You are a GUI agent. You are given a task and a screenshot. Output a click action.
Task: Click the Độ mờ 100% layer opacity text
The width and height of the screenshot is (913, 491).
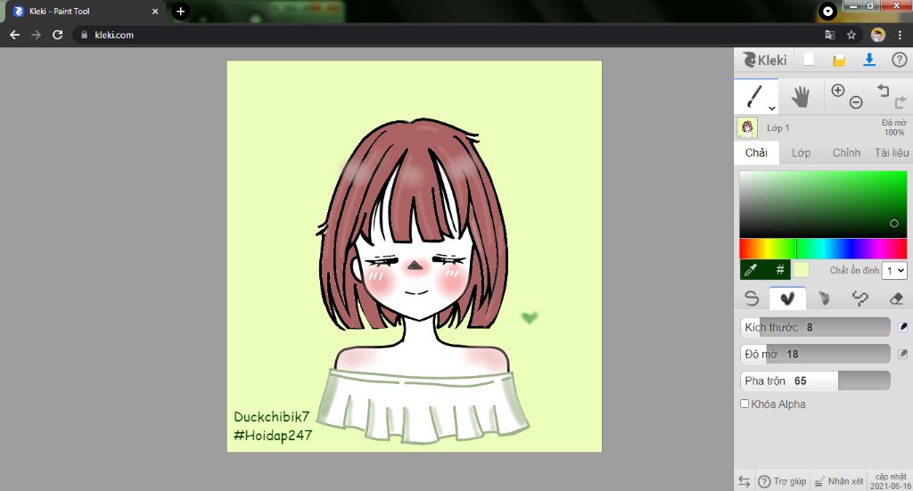pyautogui.click(x=893, y=127)
